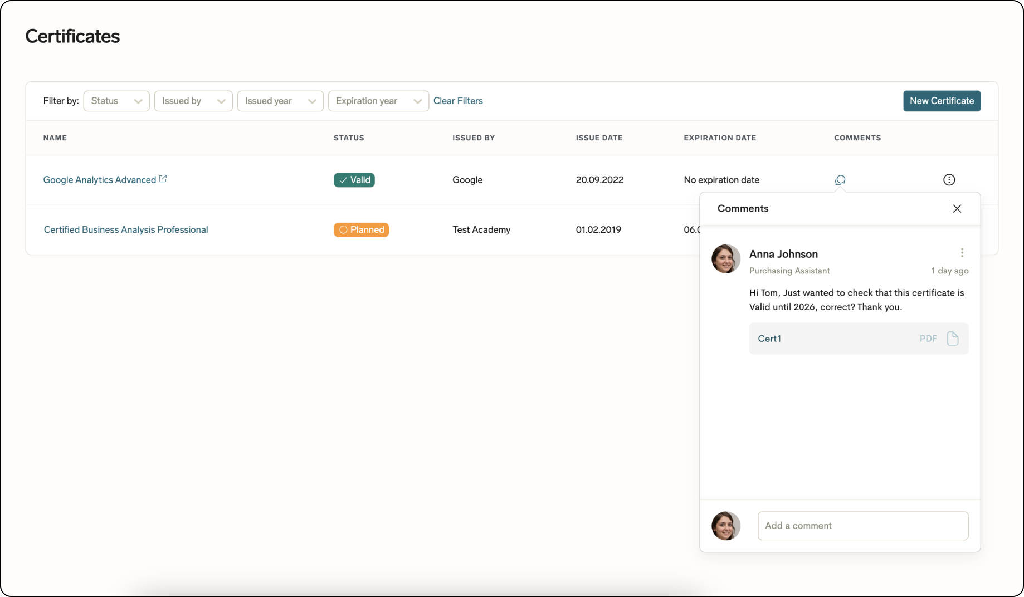The image size is (1024, 597).
Task: Open the Google Analytics Advanced certificate
Action: (x=99, y=179)
